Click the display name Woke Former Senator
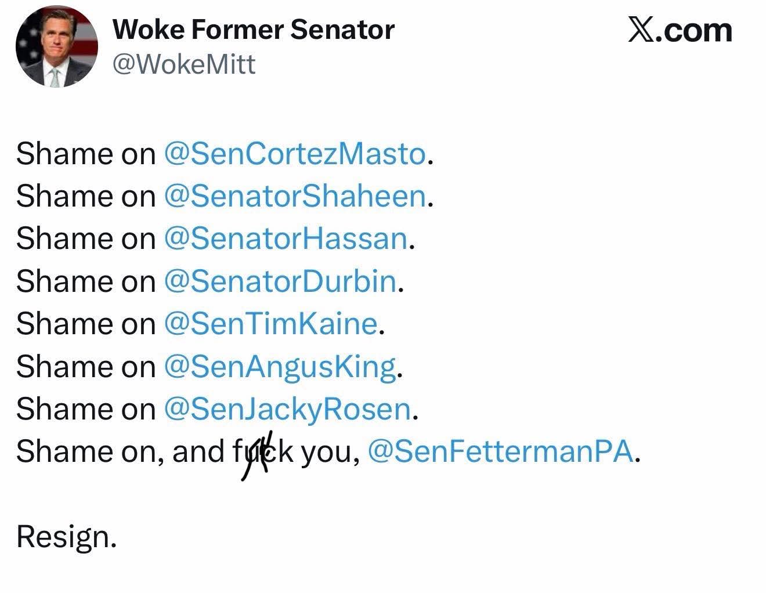The image size is (766, 593). tap(254, 30)
